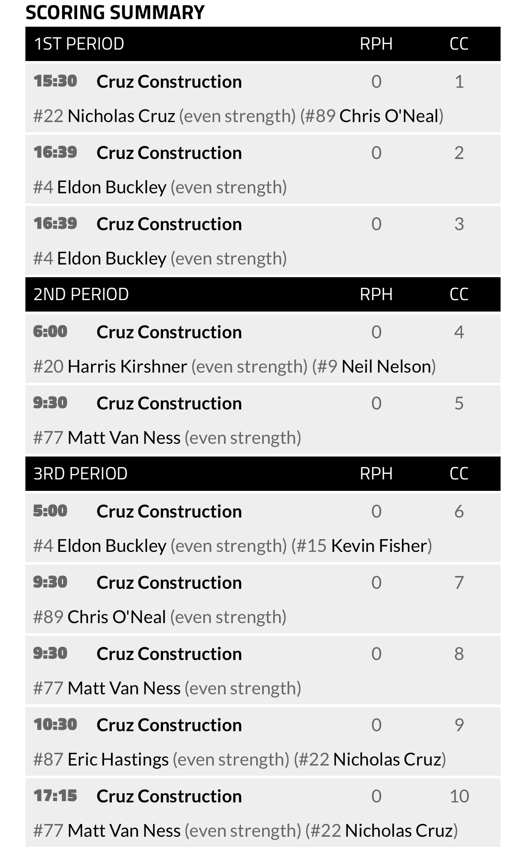This screenshot has height=852, width=526.
Task: Click Eric Hastings' player name
Action: (118, 760)
